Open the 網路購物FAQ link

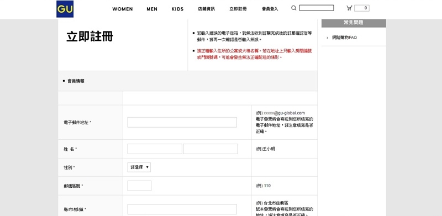pos(344,38)
